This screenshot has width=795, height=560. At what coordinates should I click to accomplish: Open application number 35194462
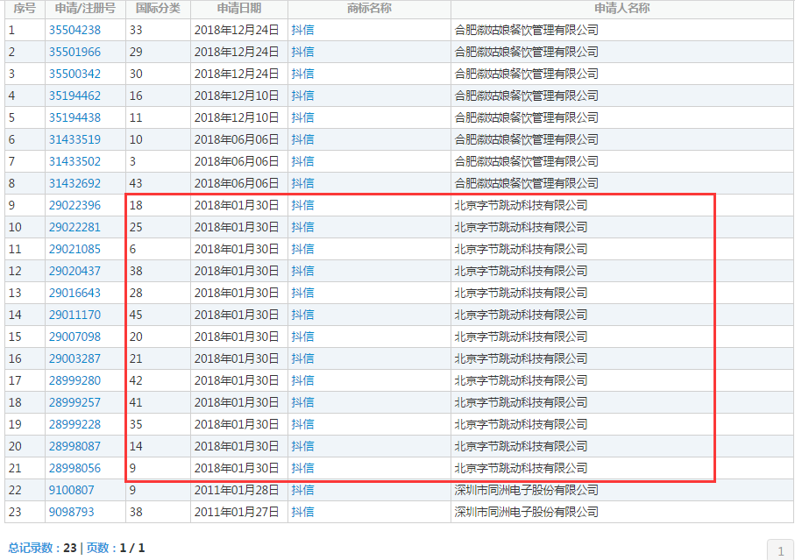[75, 96]
